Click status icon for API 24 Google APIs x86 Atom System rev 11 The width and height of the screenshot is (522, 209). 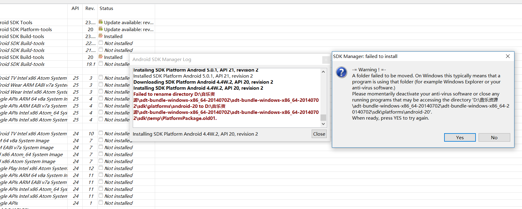pos(101,196)
